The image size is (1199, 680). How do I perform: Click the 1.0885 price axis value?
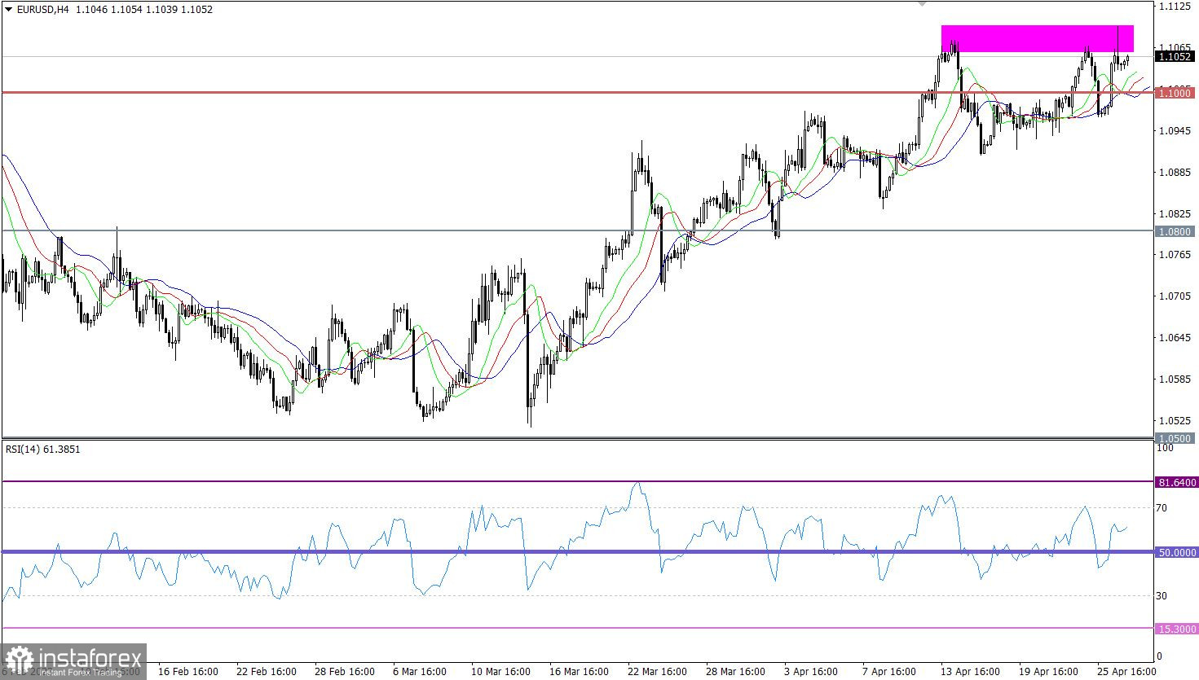pos(1175,172)
